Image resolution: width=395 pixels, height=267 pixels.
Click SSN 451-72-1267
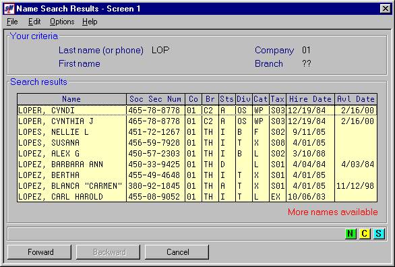tap(154, 132)
